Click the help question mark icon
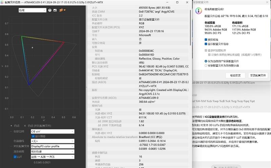This screenshot has width=271, height=168. [x=50, y=10]
